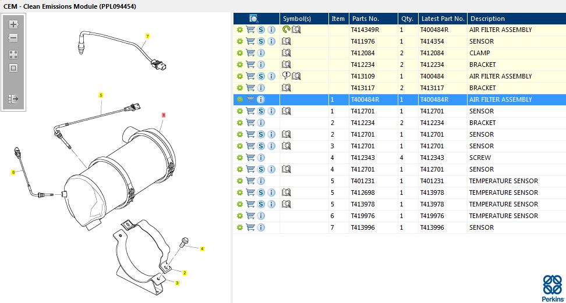566x303 pixels.
Task: Add T419976 temperature sensor to cart
Action: click(250, 216)
